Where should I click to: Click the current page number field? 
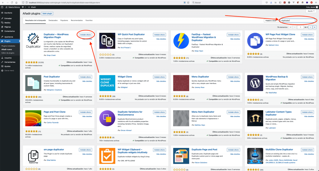click(x=300, y=27)
